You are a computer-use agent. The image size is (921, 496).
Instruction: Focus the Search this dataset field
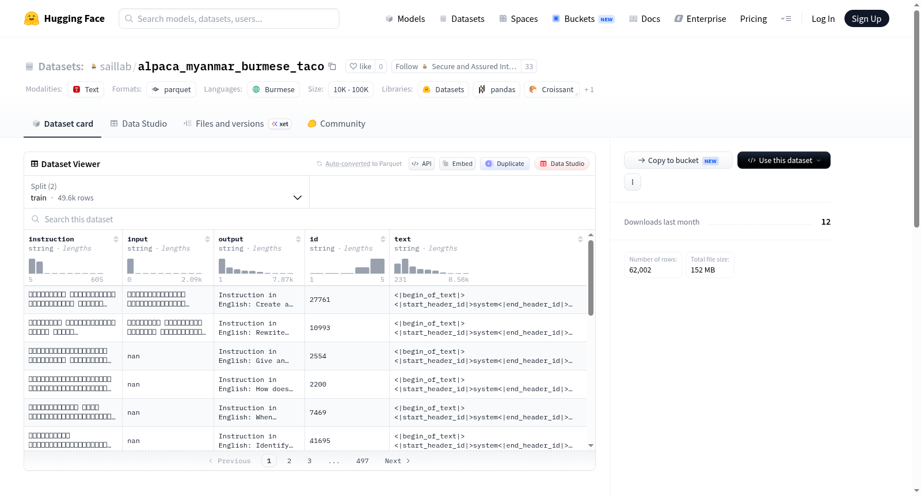[310, 219]
